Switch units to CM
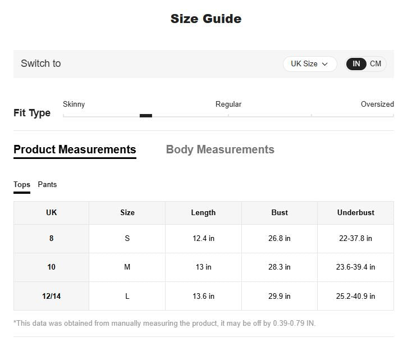Viewport: 403px width, 346px height. pyautogui.click(x=375, y=64)
